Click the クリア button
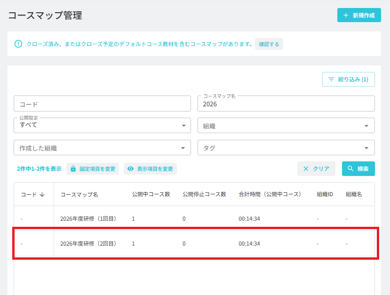390x295 pixels. [316, 168]
